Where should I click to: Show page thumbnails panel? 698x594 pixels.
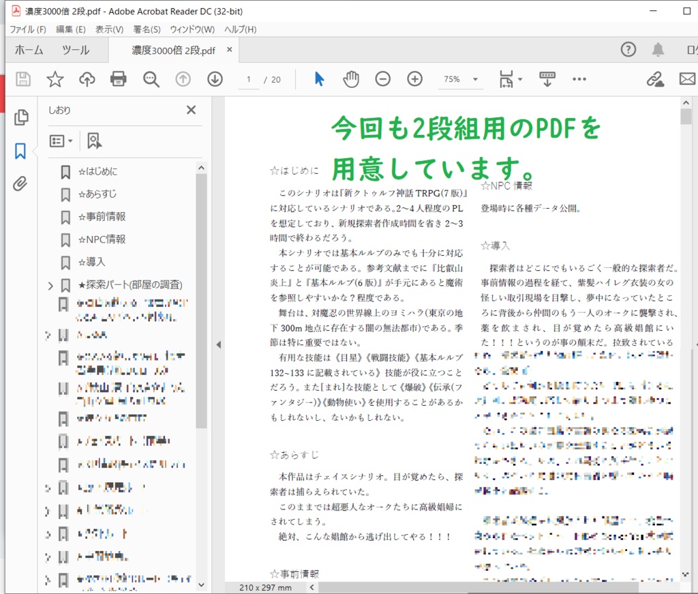pos(21,117)
